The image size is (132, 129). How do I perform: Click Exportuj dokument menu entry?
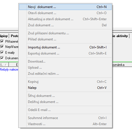point(65,53)
